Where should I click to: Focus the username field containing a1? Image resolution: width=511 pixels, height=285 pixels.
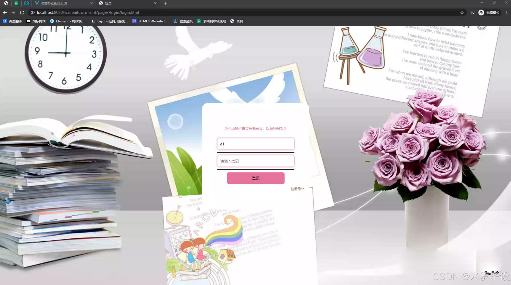[x=256, y=144]
